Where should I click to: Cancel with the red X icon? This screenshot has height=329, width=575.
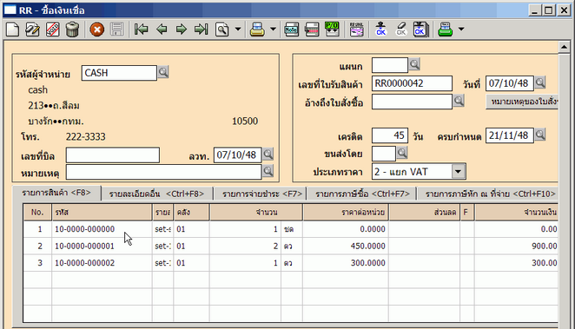click(96, 30)
